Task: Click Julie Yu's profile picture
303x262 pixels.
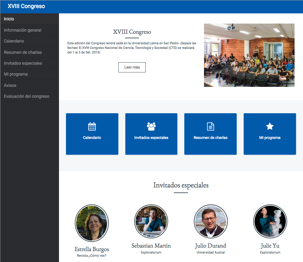Action: [270, 222]
